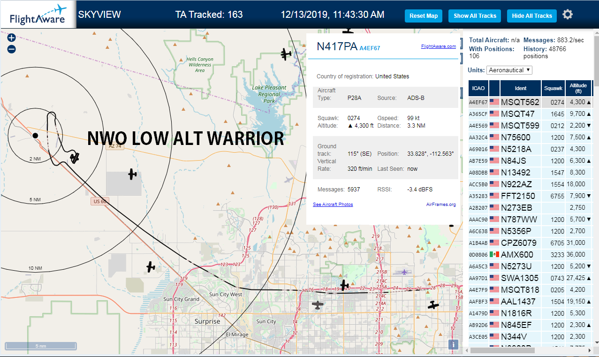The image size is (599, 357).
Task: Click the US flag in the N75600 row
Action: 494,137
